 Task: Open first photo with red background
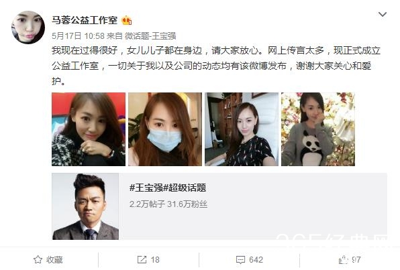pyautogui.click(x=89, y=129)
